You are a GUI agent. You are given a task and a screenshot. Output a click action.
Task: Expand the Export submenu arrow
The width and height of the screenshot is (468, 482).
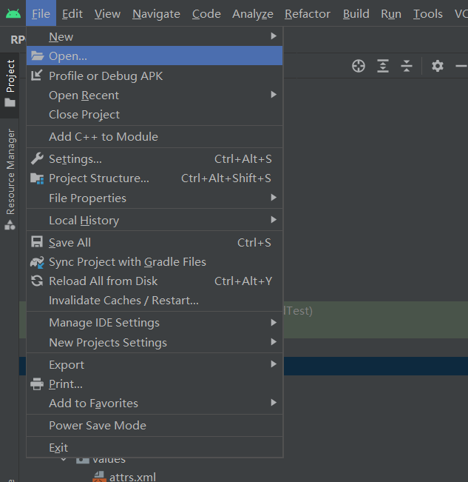274,364
